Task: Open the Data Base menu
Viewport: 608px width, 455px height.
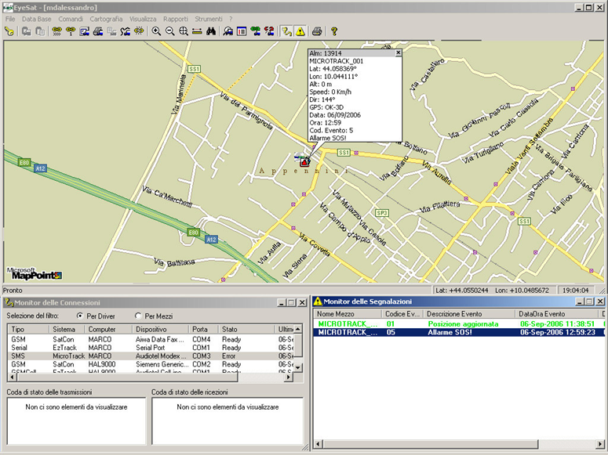Action: [36, 19]
